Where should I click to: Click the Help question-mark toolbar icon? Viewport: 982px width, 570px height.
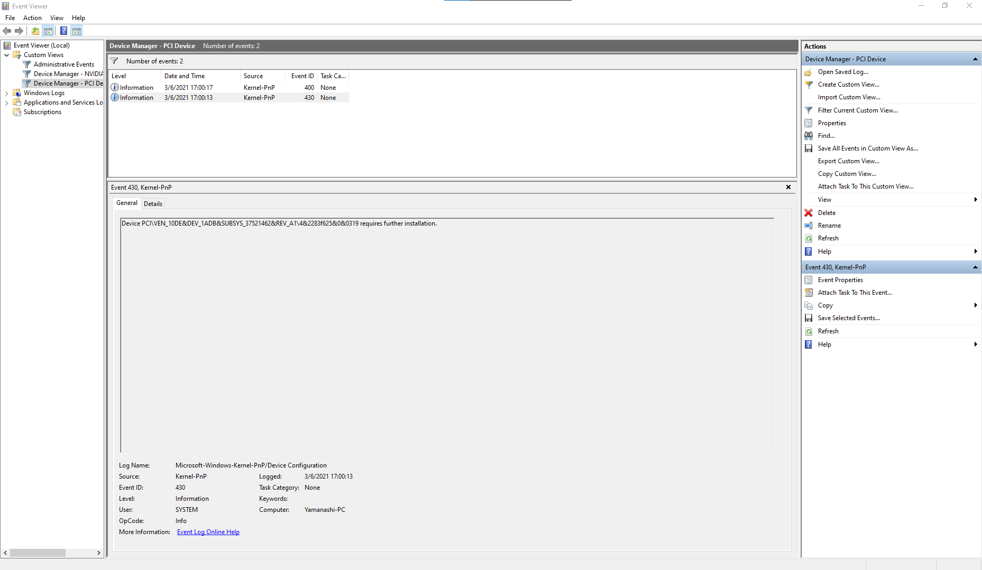(x=63, y=31)
